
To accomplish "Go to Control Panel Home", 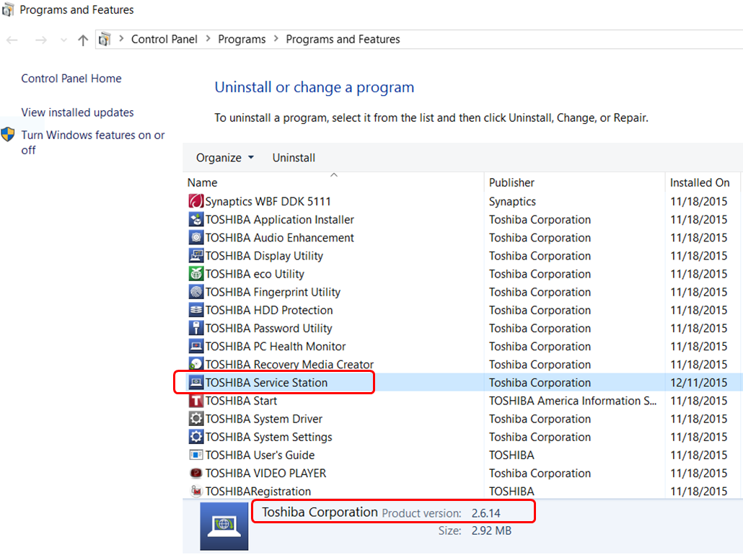I will [x=71, y=79].
